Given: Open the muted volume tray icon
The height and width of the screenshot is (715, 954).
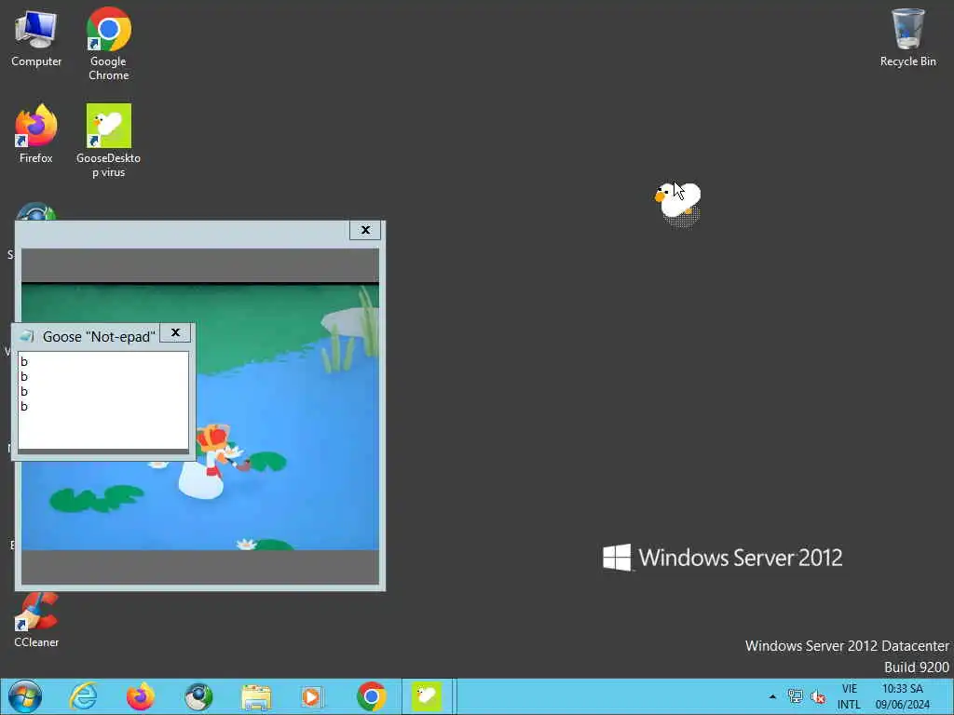Looking at the screenshot, I should 818,696.
